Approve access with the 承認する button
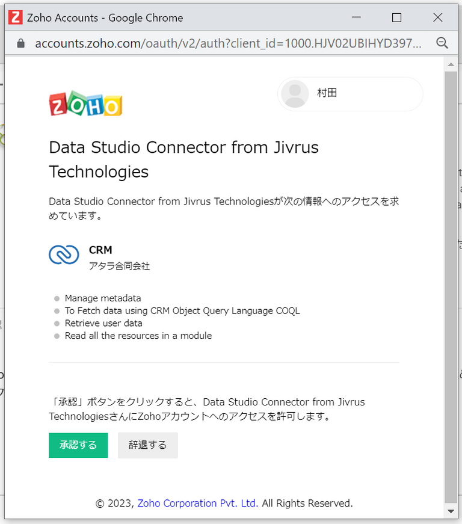This screenshot has height=524, width=462. click(78, 445)
